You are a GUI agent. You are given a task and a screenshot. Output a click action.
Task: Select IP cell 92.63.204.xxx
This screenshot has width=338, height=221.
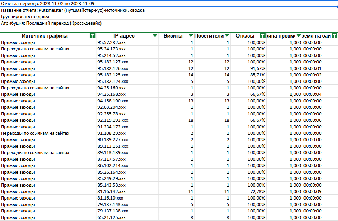click(127, 107)
